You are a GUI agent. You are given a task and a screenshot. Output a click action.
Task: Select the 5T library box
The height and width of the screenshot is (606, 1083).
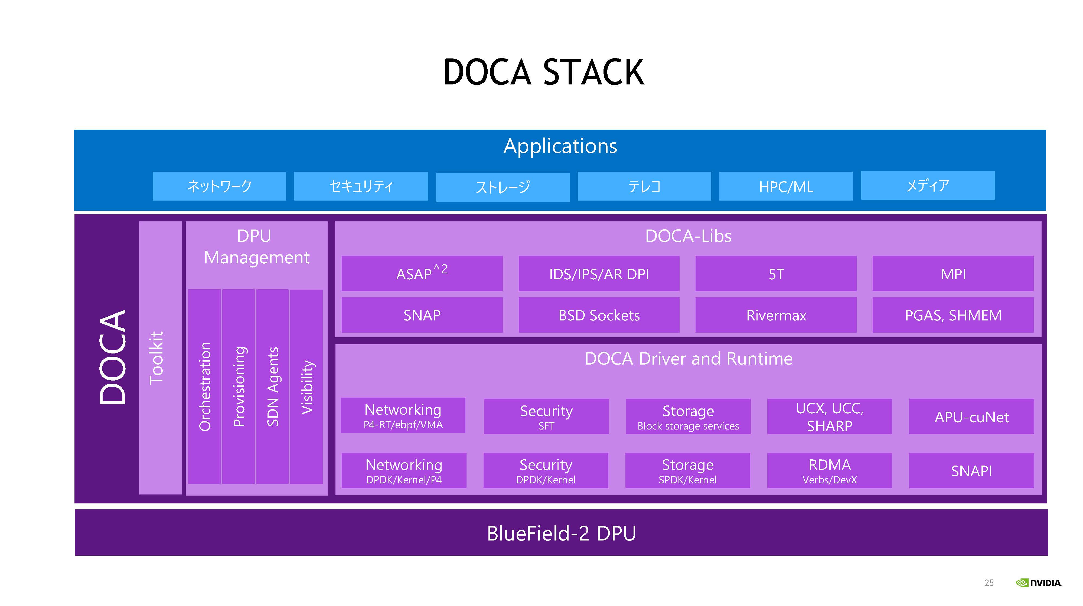click(x=776, y=274)
